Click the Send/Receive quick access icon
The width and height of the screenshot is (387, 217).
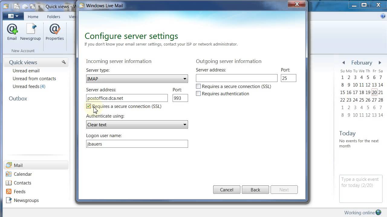pyautogui.click(x=32, y=6)
